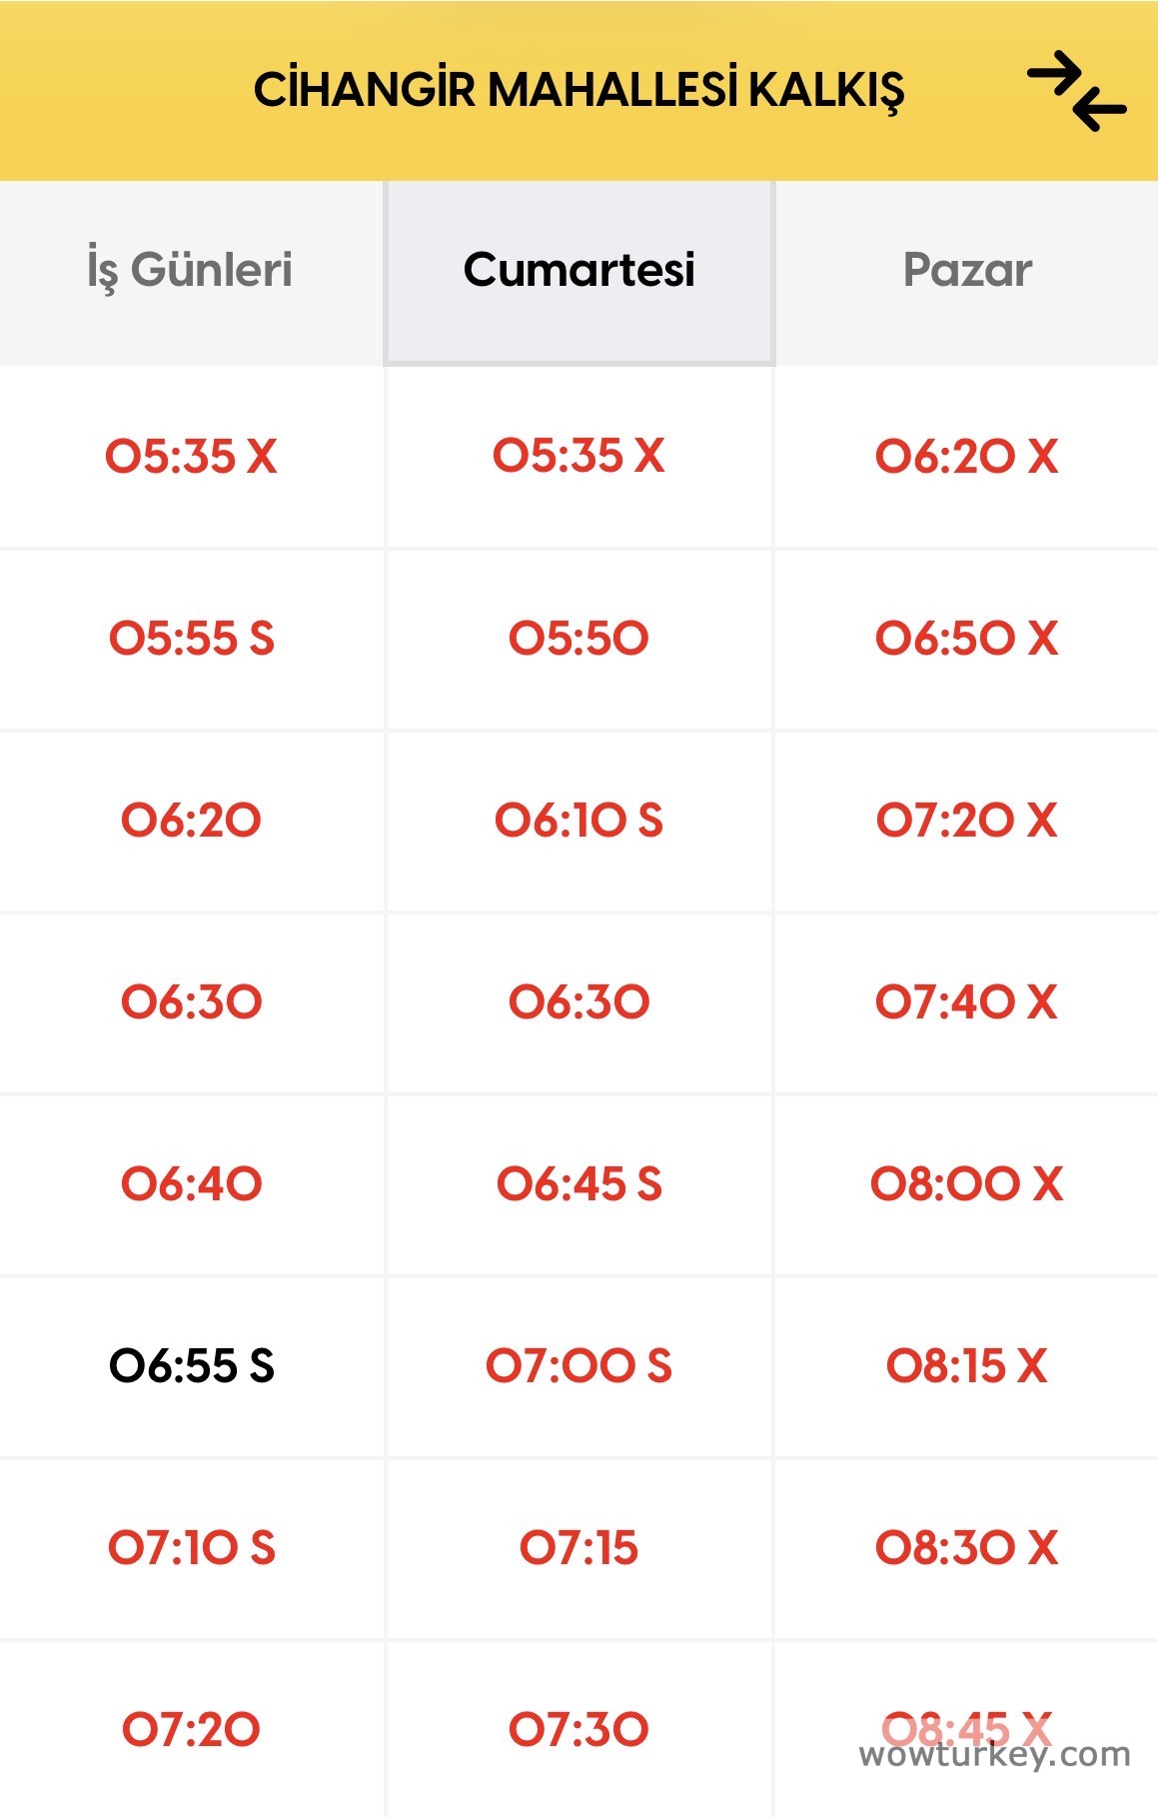The image size is (1158, 1817).
Task: Tap Sunday 06:20 X departure
Action: [967, 457]
